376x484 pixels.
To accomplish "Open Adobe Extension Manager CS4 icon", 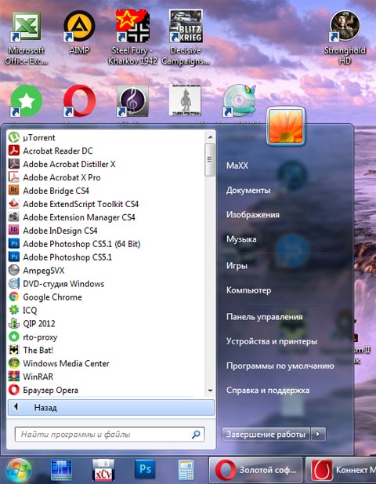I will (x=13, y=217).
